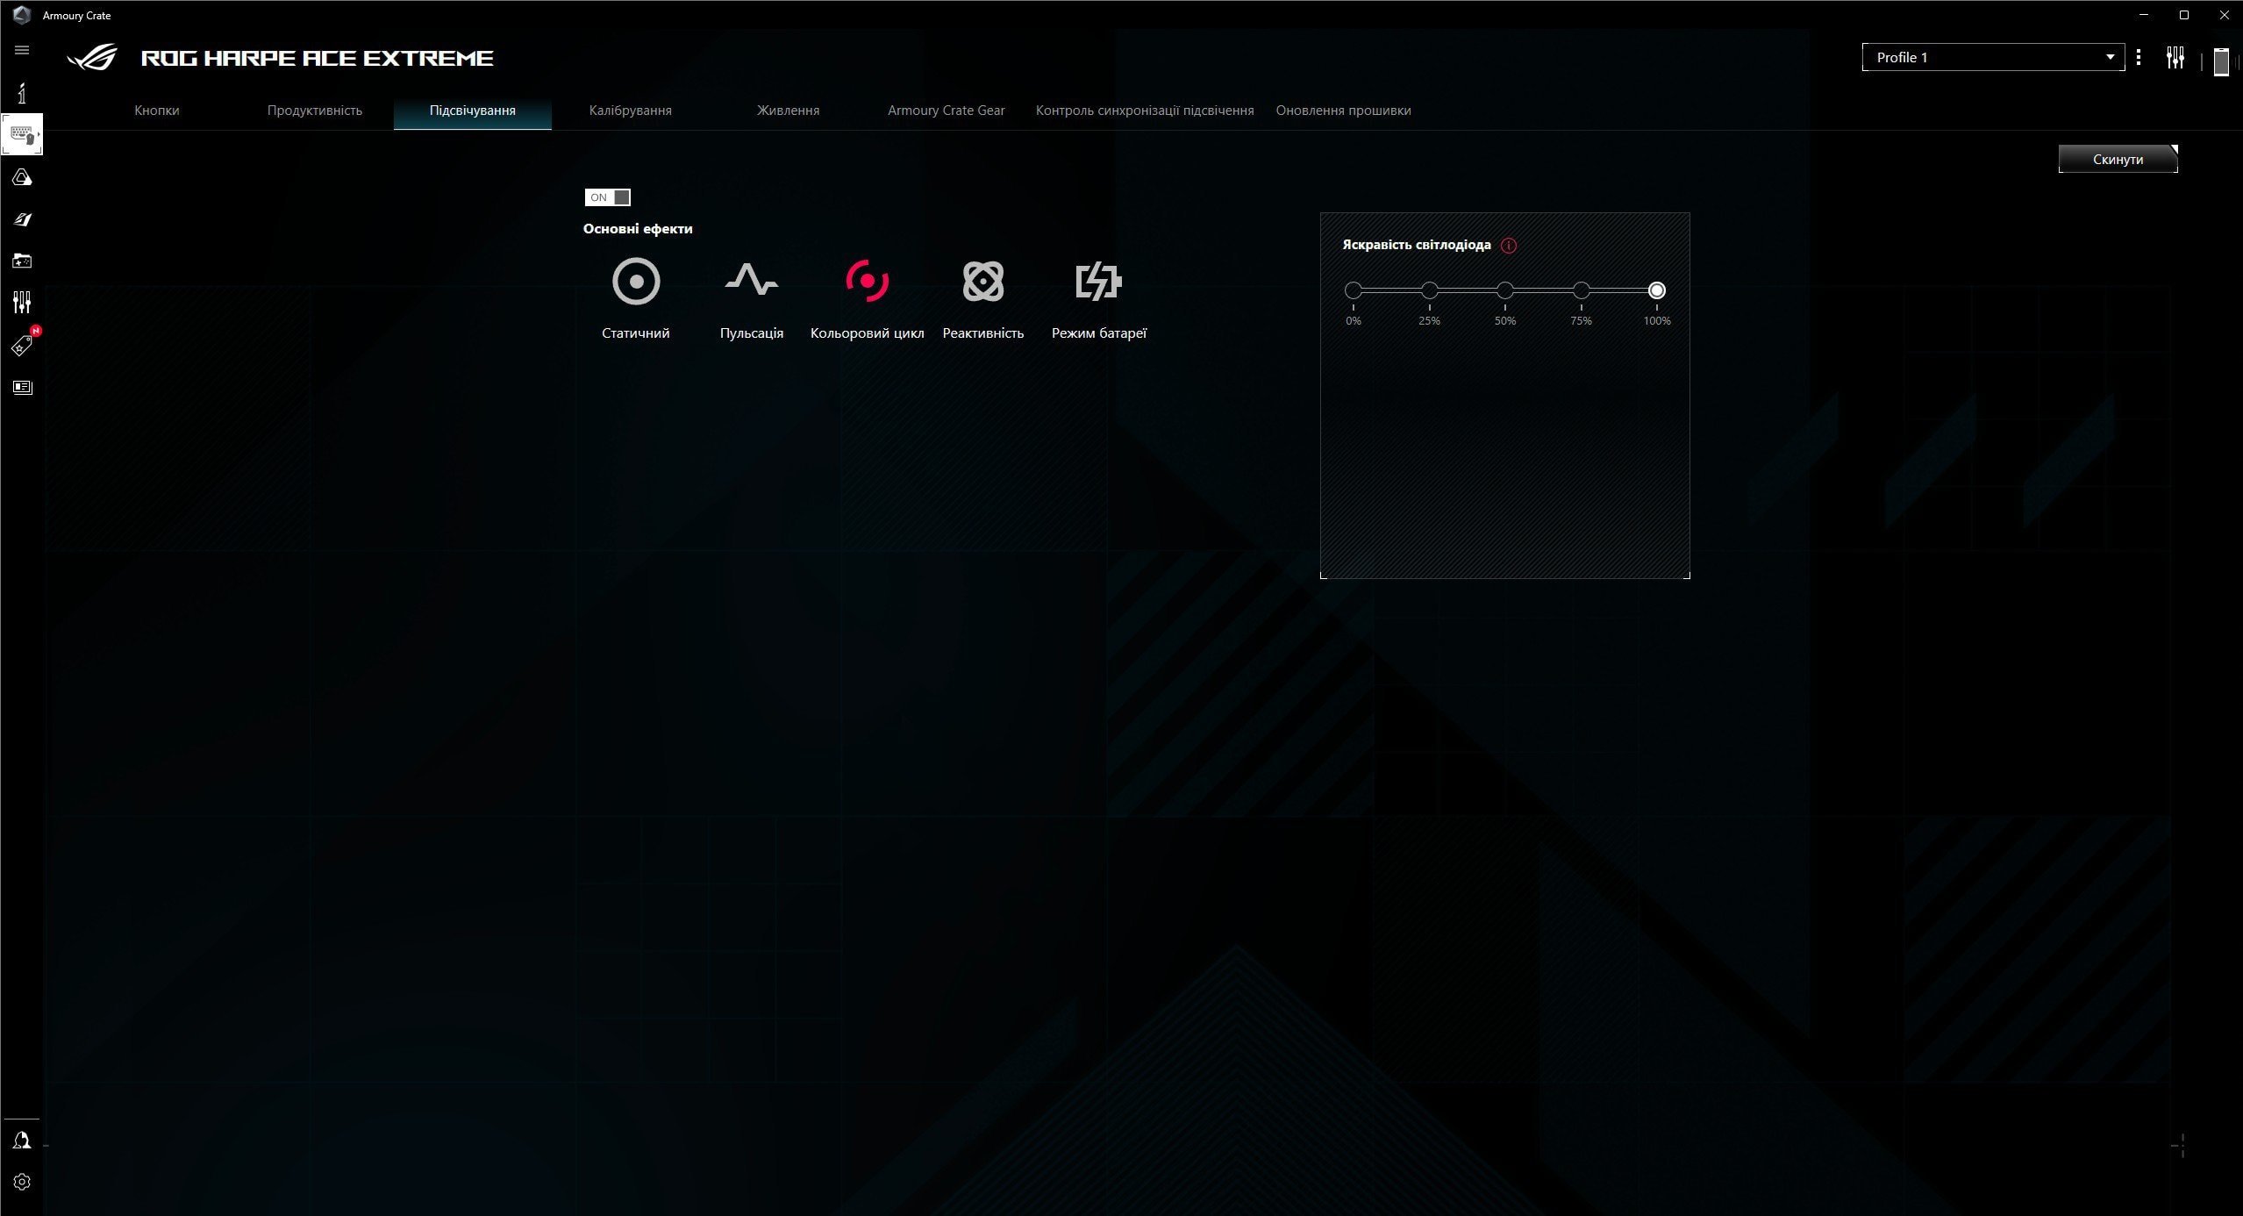The image size is (2243, 1216).
Task: Click the profile management icon
Action: point(2139,57)
